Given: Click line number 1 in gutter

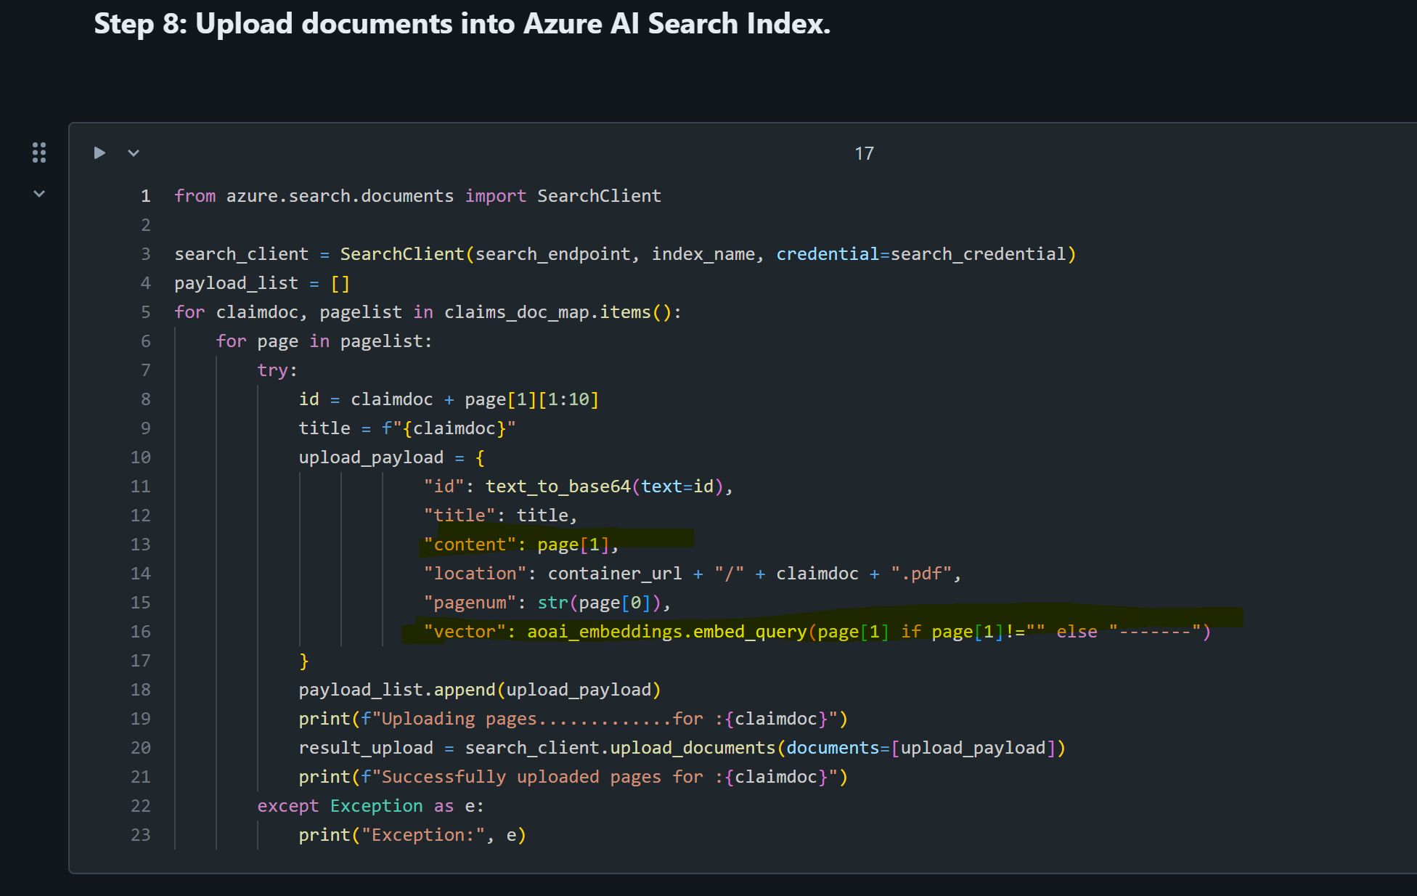Looking at the screenshot, I should (146, 196).
